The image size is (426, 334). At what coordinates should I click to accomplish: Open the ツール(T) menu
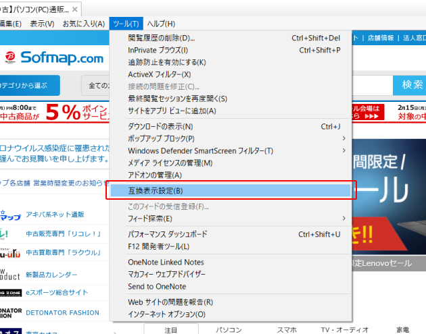point(126,24)
